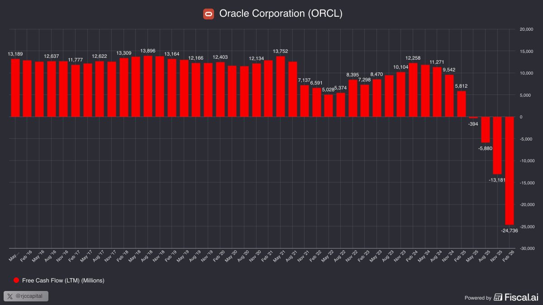The height and width of the screenshot is (305, 543).
Task: Click the 'Nov '19' x-axis label
Action: pyautogui.click(x=206, y=257)
